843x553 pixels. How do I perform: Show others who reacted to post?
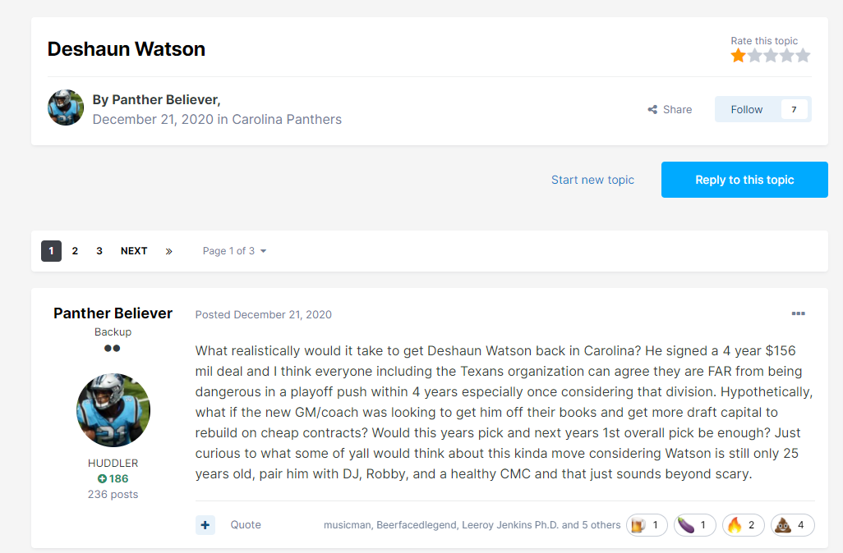click(x=600, y=525)
